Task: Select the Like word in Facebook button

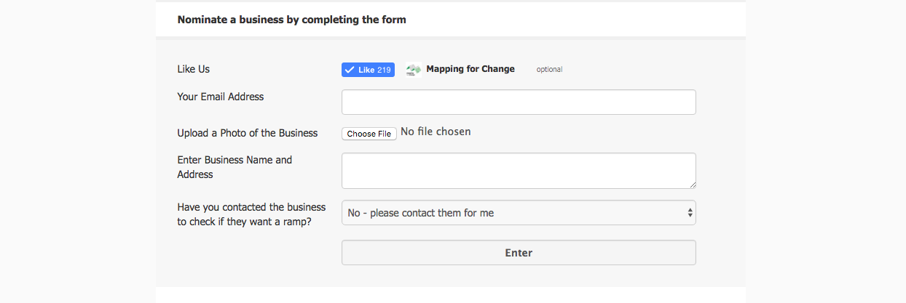Action: point(366,70)
